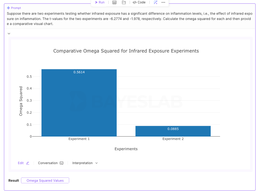Select the Experiment 1 bar
This screenshot has height=193, width=259.
(79, 102)
